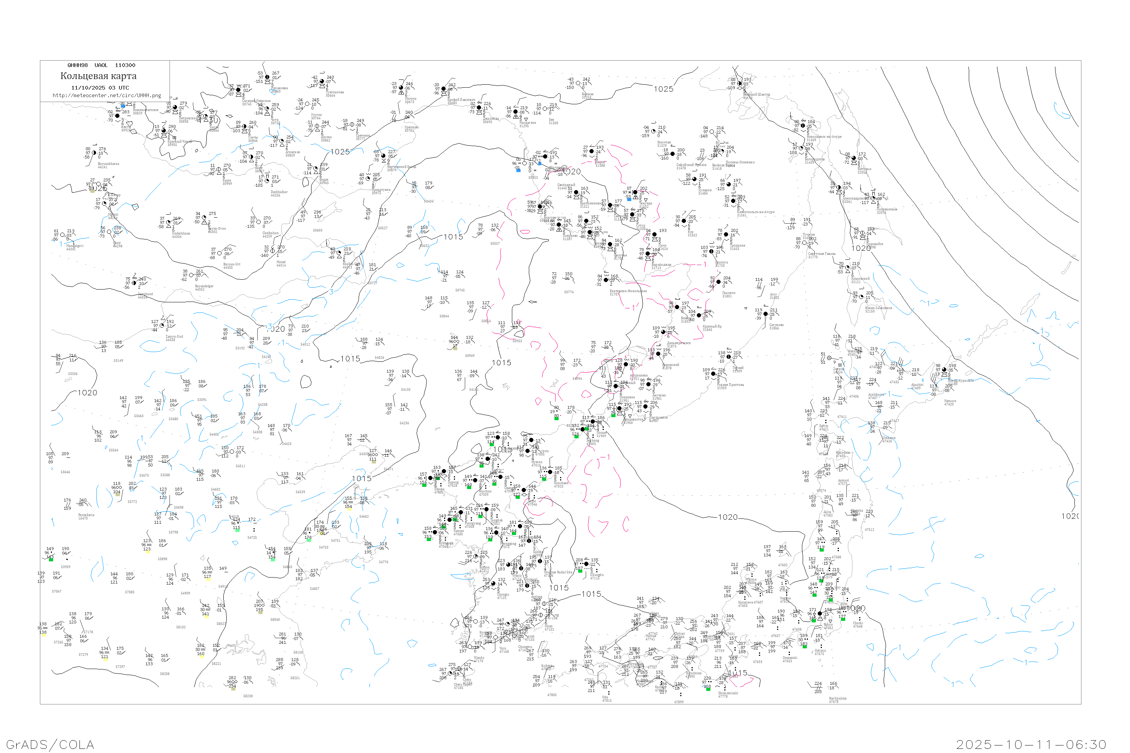Click the meteocenter.net UHHH.png URL
This screenshot has width=1130, height=753.
107,96
